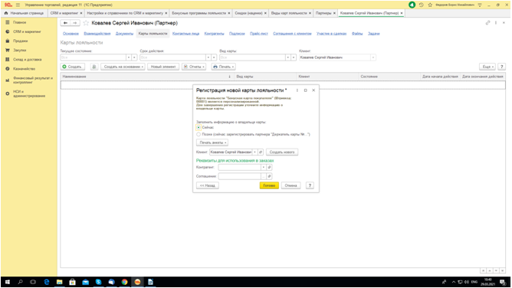
Task: Expand the Текущее состояние filter dropdown
Action: click(129, 57)
